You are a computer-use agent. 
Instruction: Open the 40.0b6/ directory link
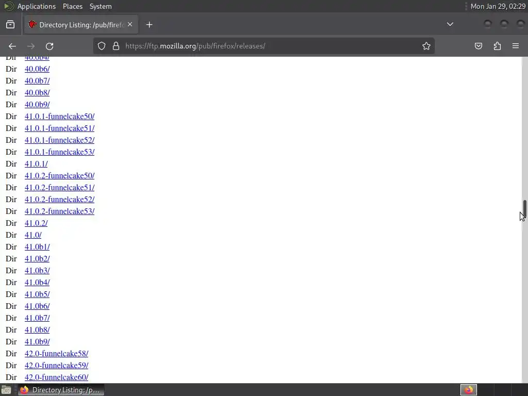coord(37,69)
